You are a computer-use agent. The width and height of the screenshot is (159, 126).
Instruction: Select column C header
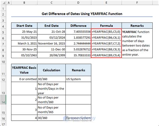point(51,3)
